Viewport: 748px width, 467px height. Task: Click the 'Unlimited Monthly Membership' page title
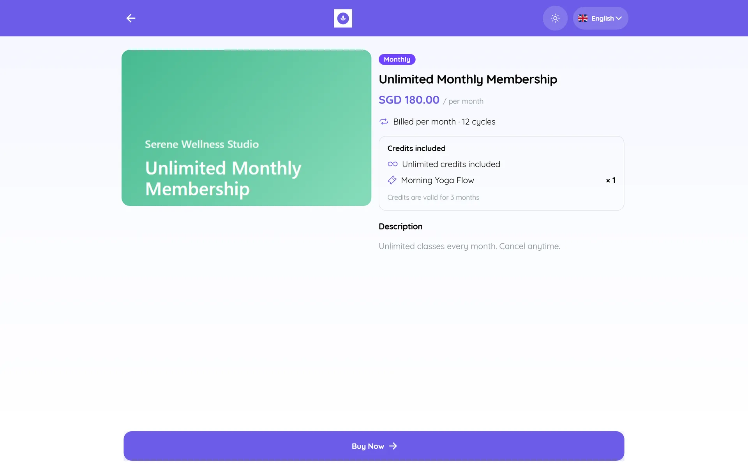coord(468,79)
